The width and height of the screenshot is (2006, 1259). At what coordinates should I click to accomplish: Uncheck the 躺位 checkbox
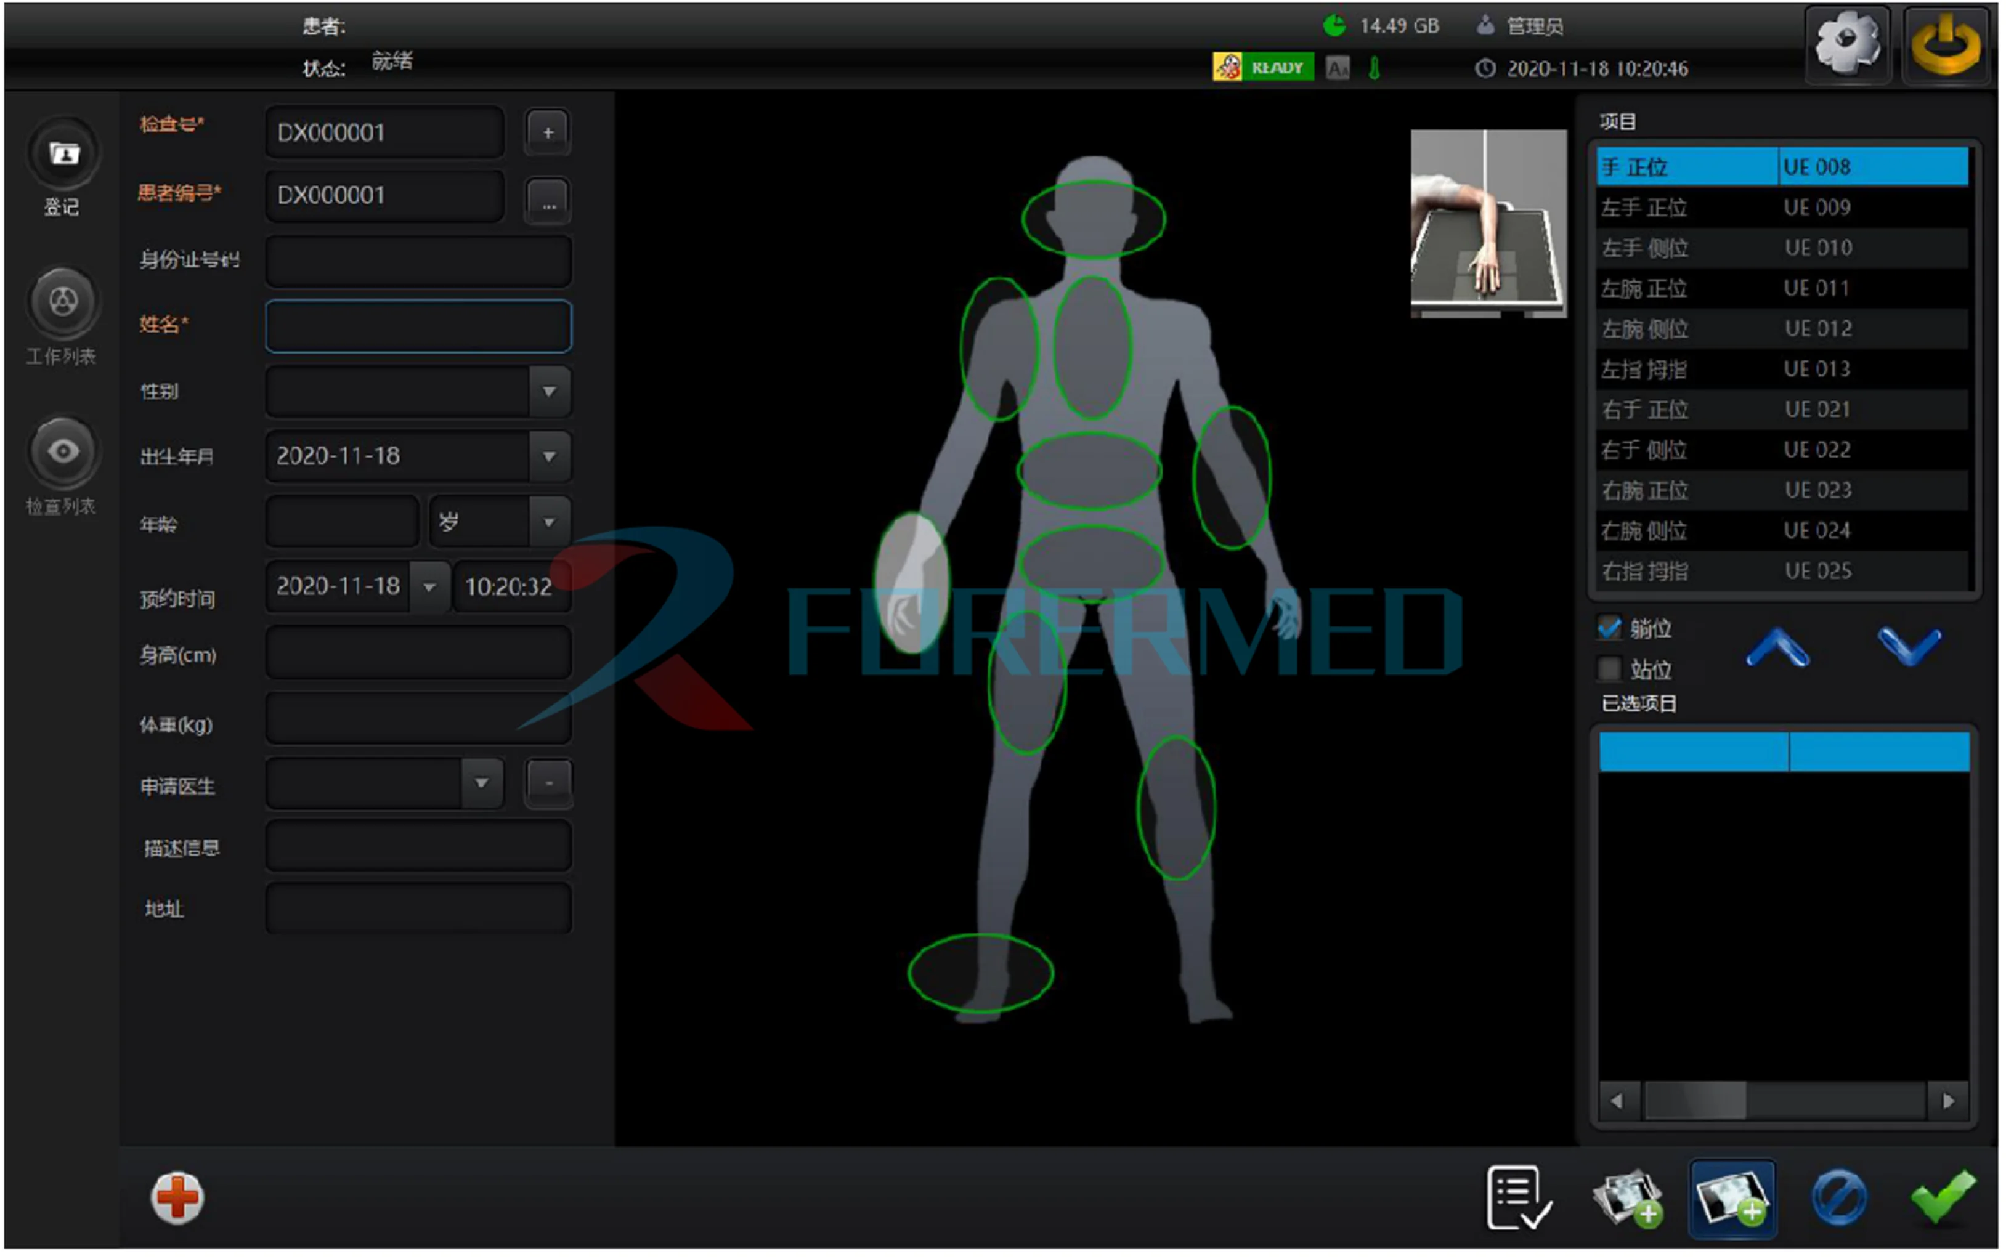[1609, 628]
